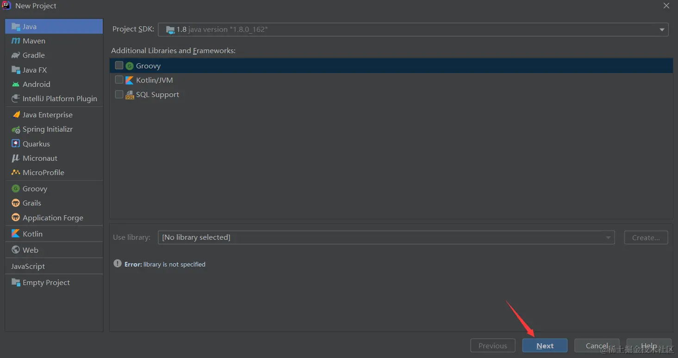Click the 'Grails' sidebar label
Screen dimensions: 678x358
32,203
